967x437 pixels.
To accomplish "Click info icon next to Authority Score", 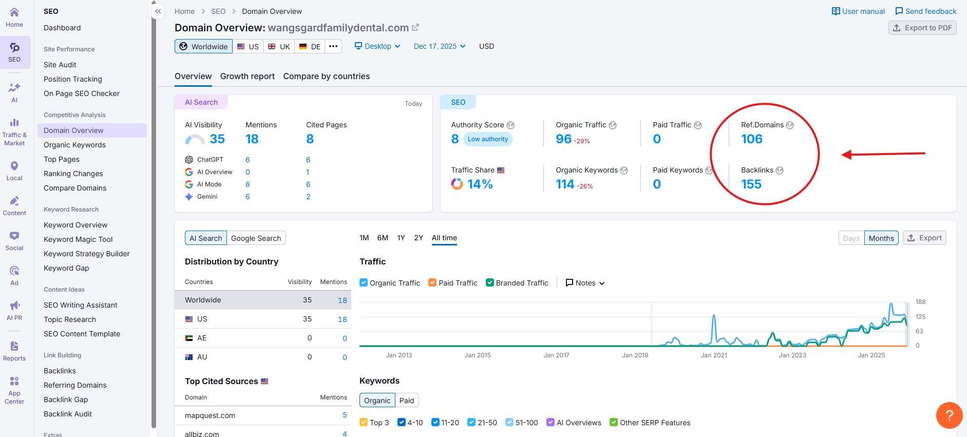I will click(x=510, y=125).
